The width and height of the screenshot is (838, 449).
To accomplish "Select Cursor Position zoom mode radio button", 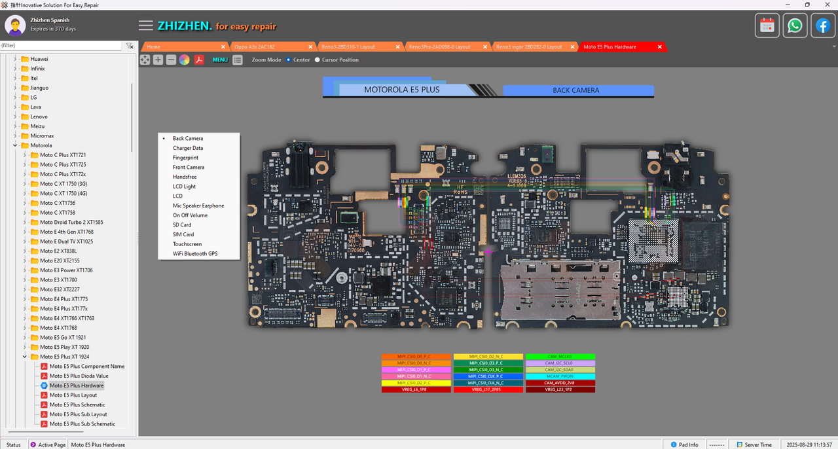I will [318, 60].
